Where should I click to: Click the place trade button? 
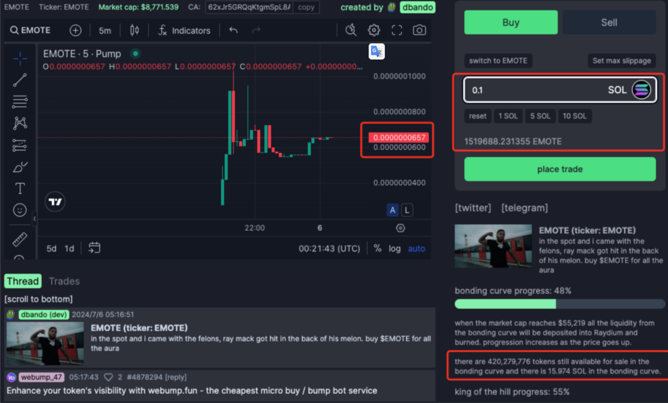point(560,169)
